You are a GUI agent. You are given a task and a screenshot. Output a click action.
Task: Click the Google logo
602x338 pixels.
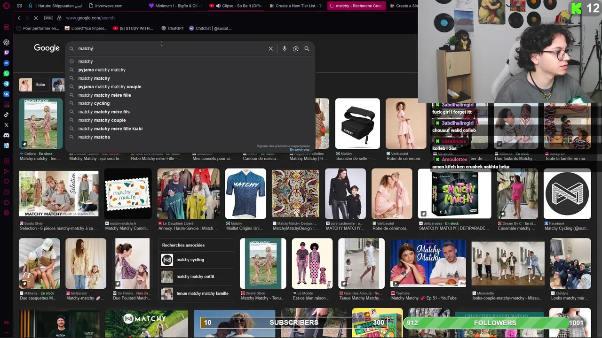[x=47, y=48]
